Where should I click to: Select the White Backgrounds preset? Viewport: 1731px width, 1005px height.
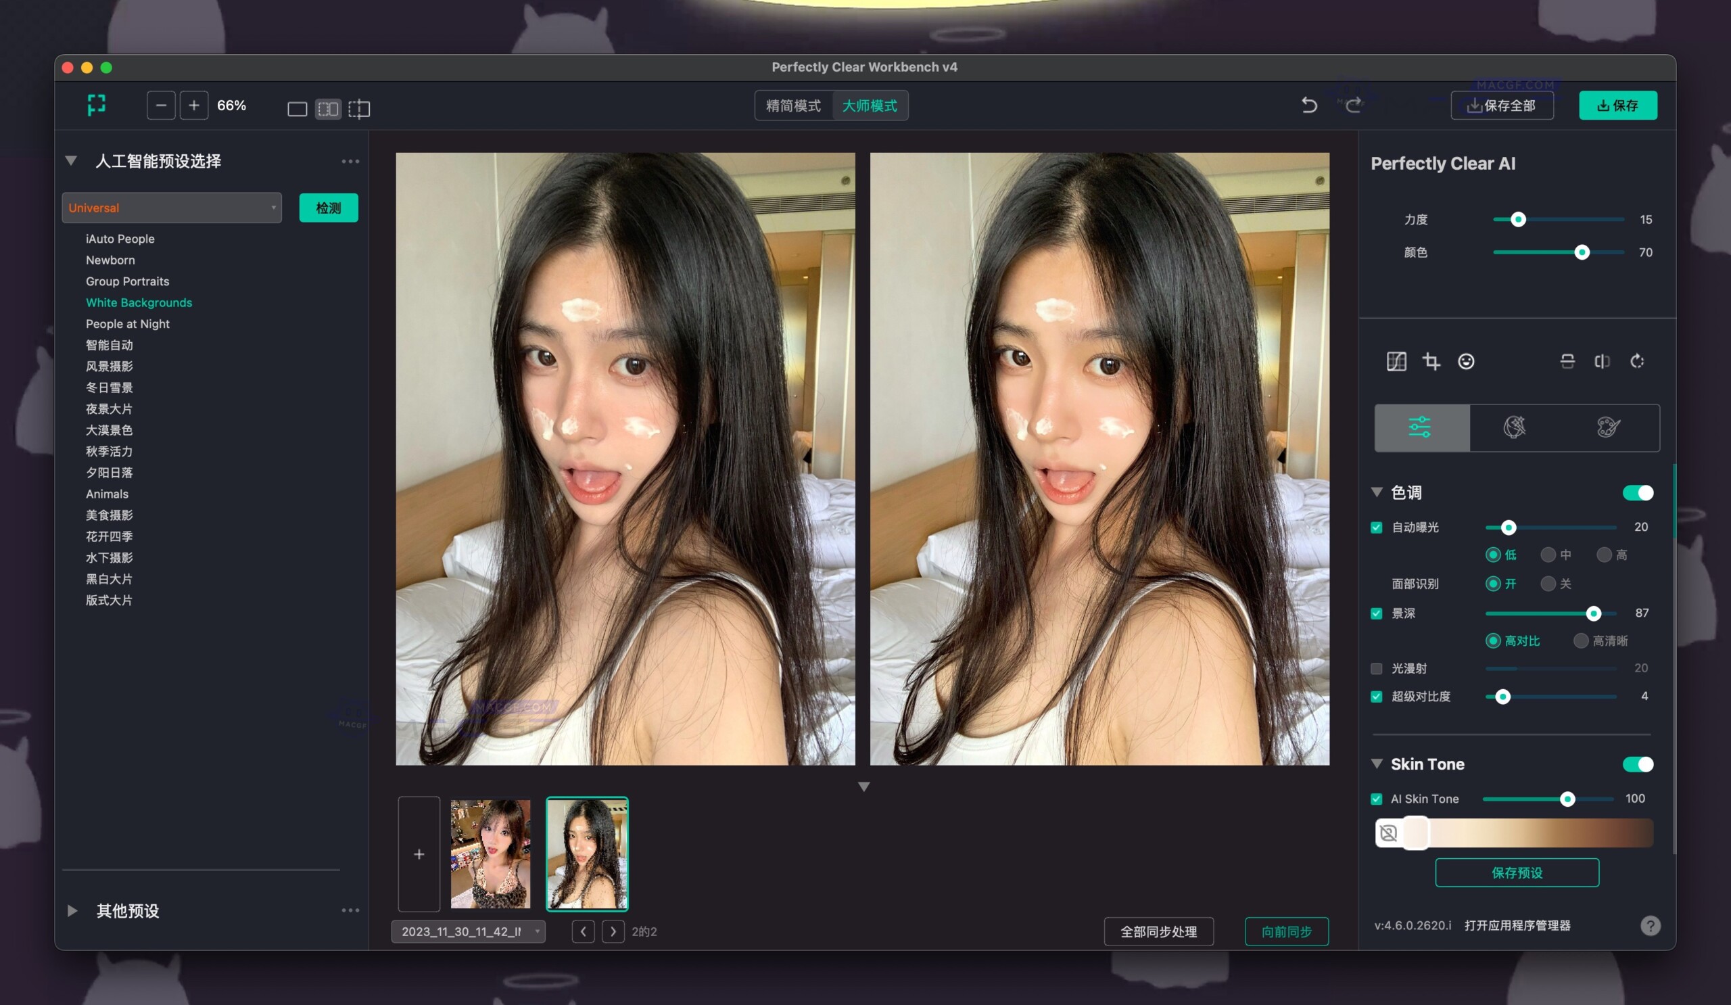click(x=139, y=302)
